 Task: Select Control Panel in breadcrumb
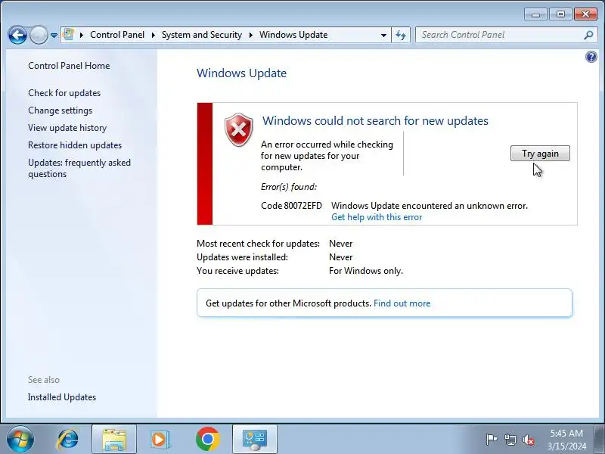[117, 35]
